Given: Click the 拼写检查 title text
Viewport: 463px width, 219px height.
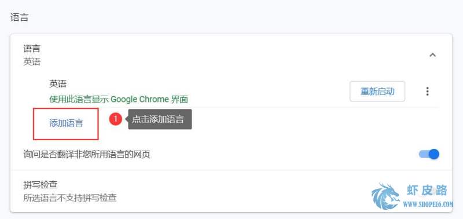Looking at the screenshot, I should (40, 185).
